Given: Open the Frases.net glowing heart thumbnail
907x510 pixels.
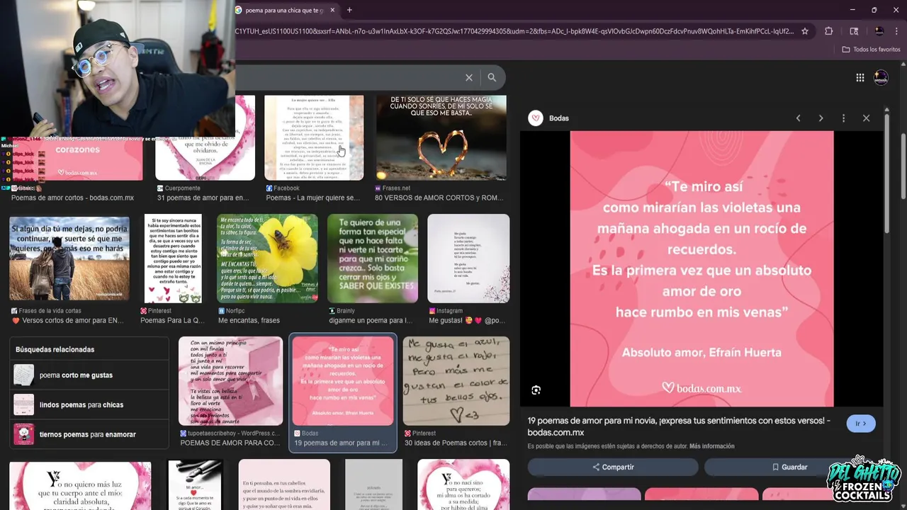Looking at the screenshot, I should click(441, 138).
